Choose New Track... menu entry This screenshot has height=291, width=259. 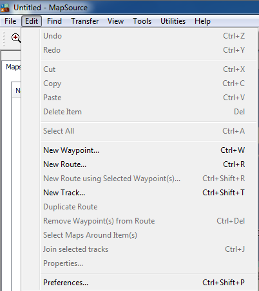[144, 193]
